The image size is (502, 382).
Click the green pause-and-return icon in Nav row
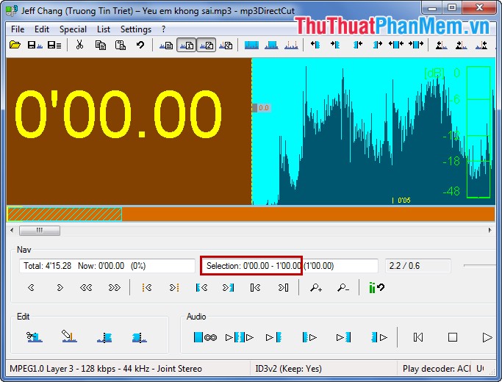pyautogui.click(x=376, y=287)
